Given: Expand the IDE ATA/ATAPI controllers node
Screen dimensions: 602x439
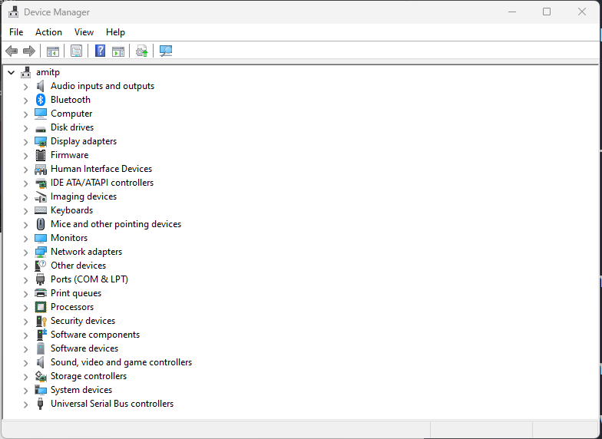Looking at the screenshot, I should click(x=26, y=183).
